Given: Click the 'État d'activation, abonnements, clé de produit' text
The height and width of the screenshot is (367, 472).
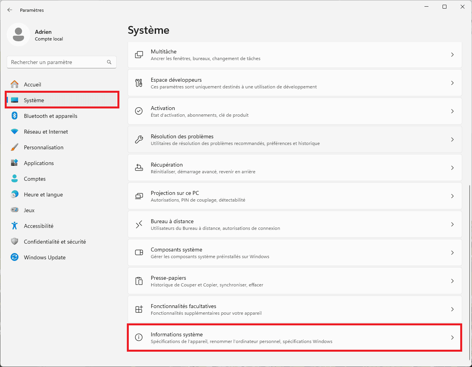Looking at the screenshot, I should tap(199, 115).
